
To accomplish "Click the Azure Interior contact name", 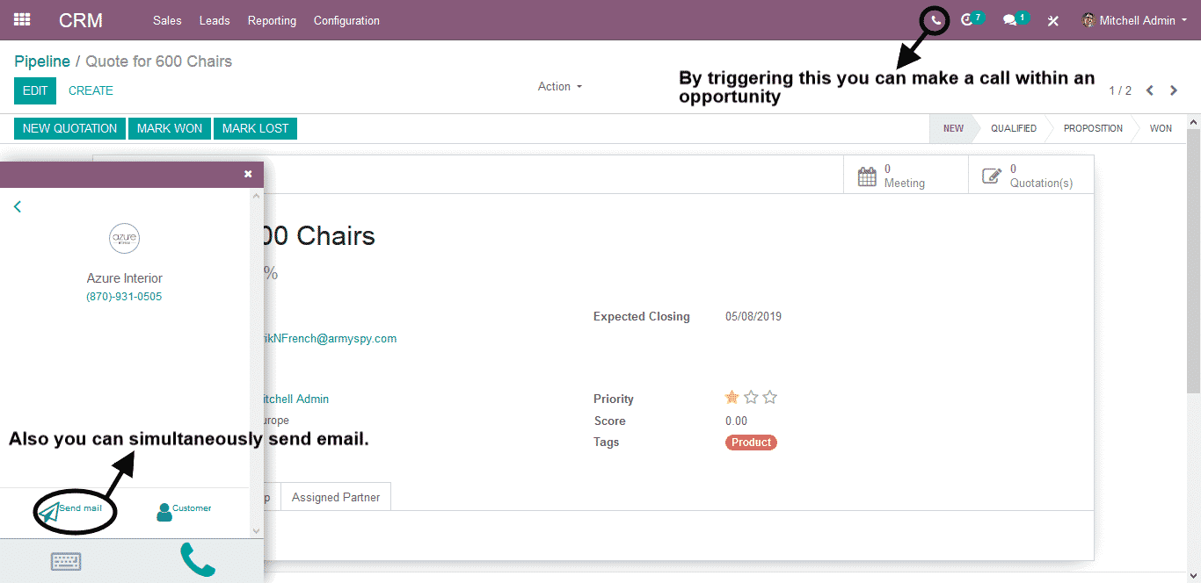I will coord(125,278).
